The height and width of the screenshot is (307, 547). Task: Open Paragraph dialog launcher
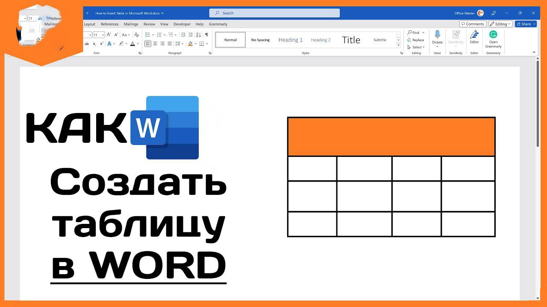(210, 53)
